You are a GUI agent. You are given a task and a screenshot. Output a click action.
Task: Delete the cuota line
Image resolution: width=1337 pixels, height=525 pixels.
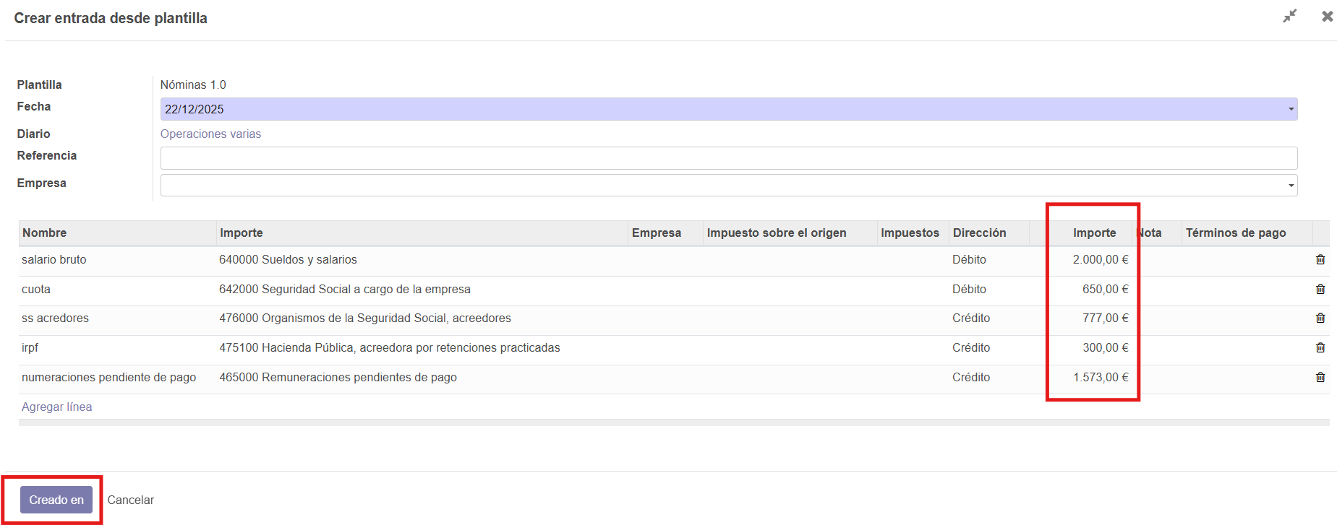tap(1320, 290)
